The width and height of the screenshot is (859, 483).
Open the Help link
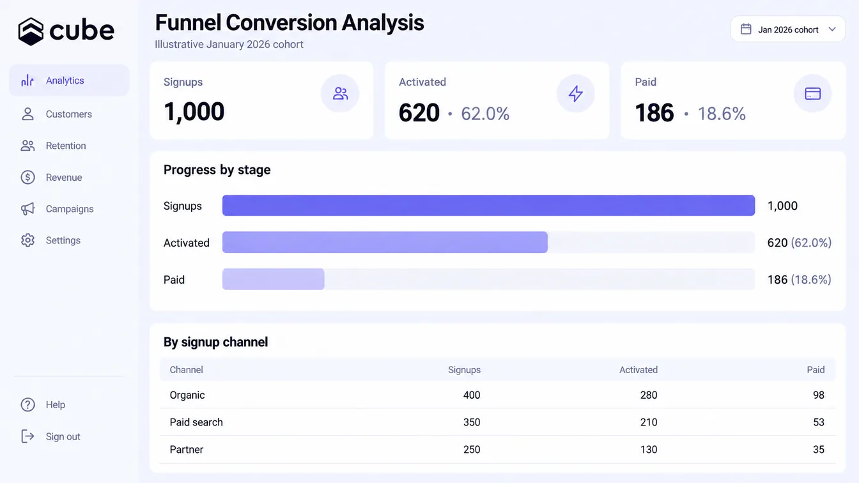(56, 404)
